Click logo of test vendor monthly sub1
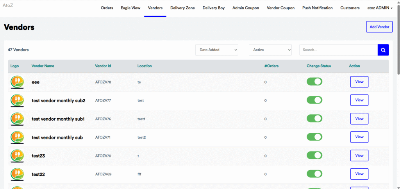Image resolution: width=400 pixels, height=189 pixels. point(17,119)
